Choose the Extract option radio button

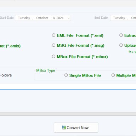tap(121, 35)
